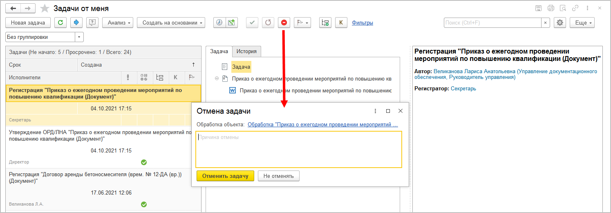Open the Без группировки arrow dropdown
Viewport: 611px width, 213px height.
(79, 37)
